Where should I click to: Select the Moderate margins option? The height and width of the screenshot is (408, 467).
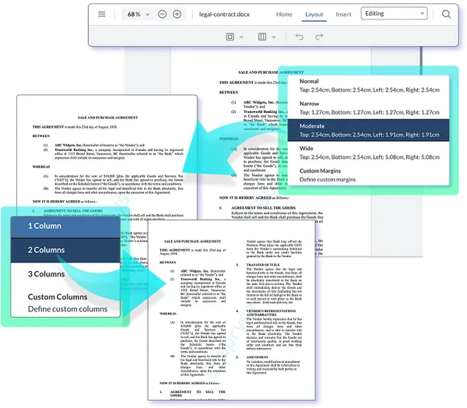pyautogui.click(x=368, y=130)
